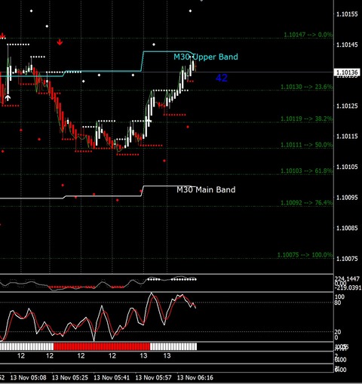Select Fibonacci label 1.10075 --> 100.0%
The width and height of the screenshot is (362, 384).
tap(305, 255)
